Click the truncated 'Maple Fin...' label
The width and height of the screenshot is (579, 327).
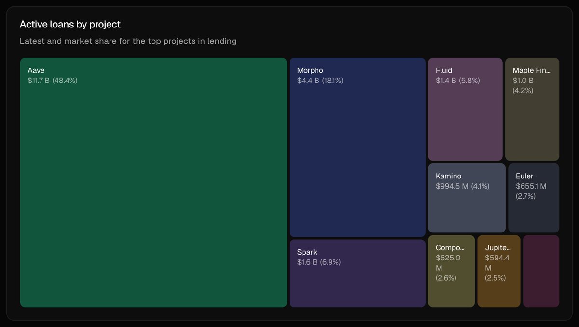pos(532,70)
